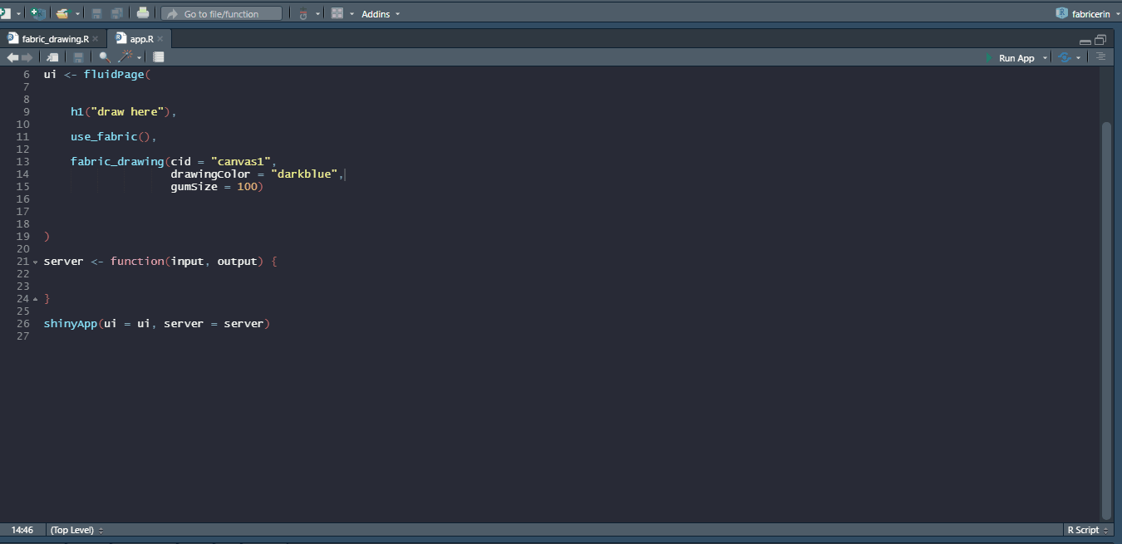Click the open file folder icon
1122x544 pixels.
[x=62, y=13]
